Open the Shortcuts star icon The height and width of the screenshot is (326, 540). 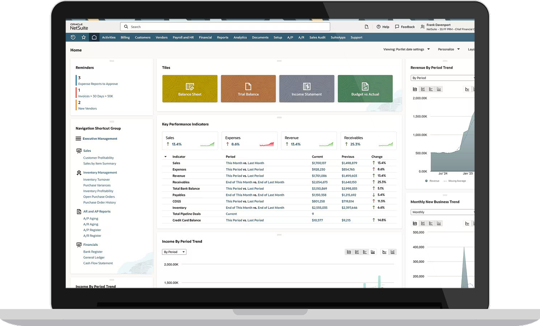coord(84,37)
